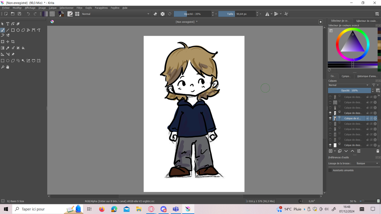Image resolution: width=381 pixels, height=214 pixels.
Task: Click the Taille brush size slider
Action: [237, 14]
